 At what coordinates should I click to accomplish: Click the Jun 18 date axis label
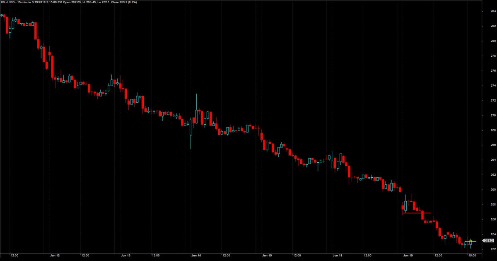(338, 256)
